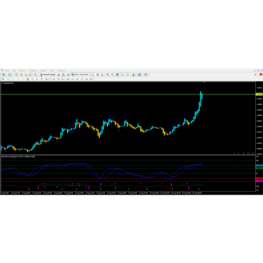This screenshot has height=263, width=263.
Task: Expand the new chart dropdown arrow
Action: (x=7, y=75)
